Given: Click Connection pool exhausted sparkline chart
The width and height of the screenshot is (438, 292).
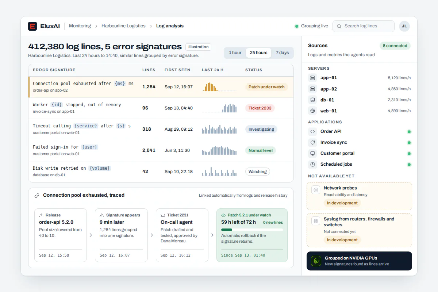Looking at the screenshot, I should (219, 87).
